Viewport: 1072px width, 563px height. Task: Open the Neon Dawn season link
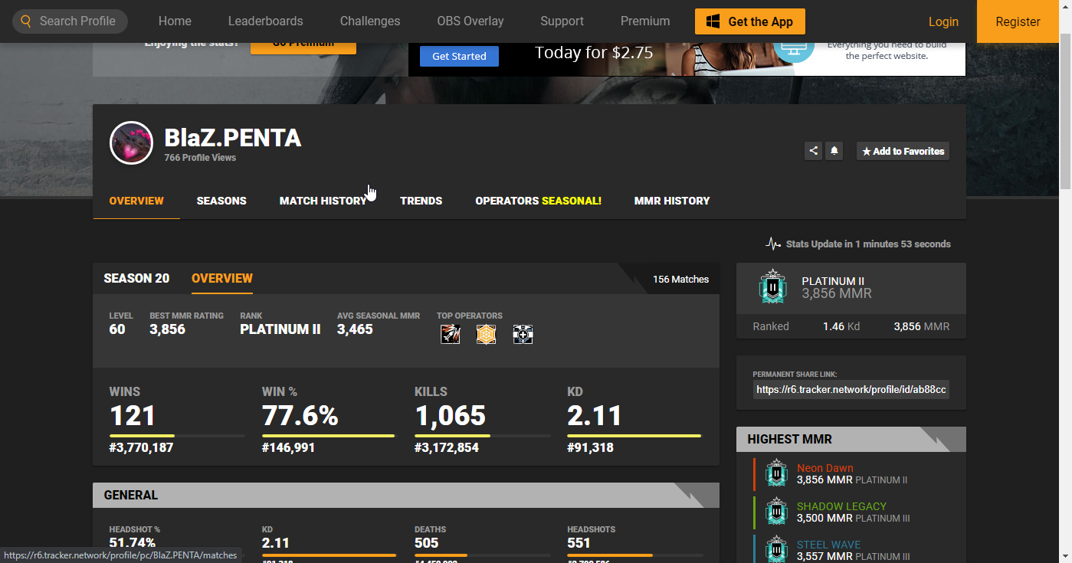[x=824, y=468]
